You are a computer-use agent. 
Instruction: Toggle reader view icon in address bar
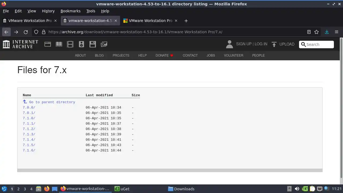click(309, 32)
